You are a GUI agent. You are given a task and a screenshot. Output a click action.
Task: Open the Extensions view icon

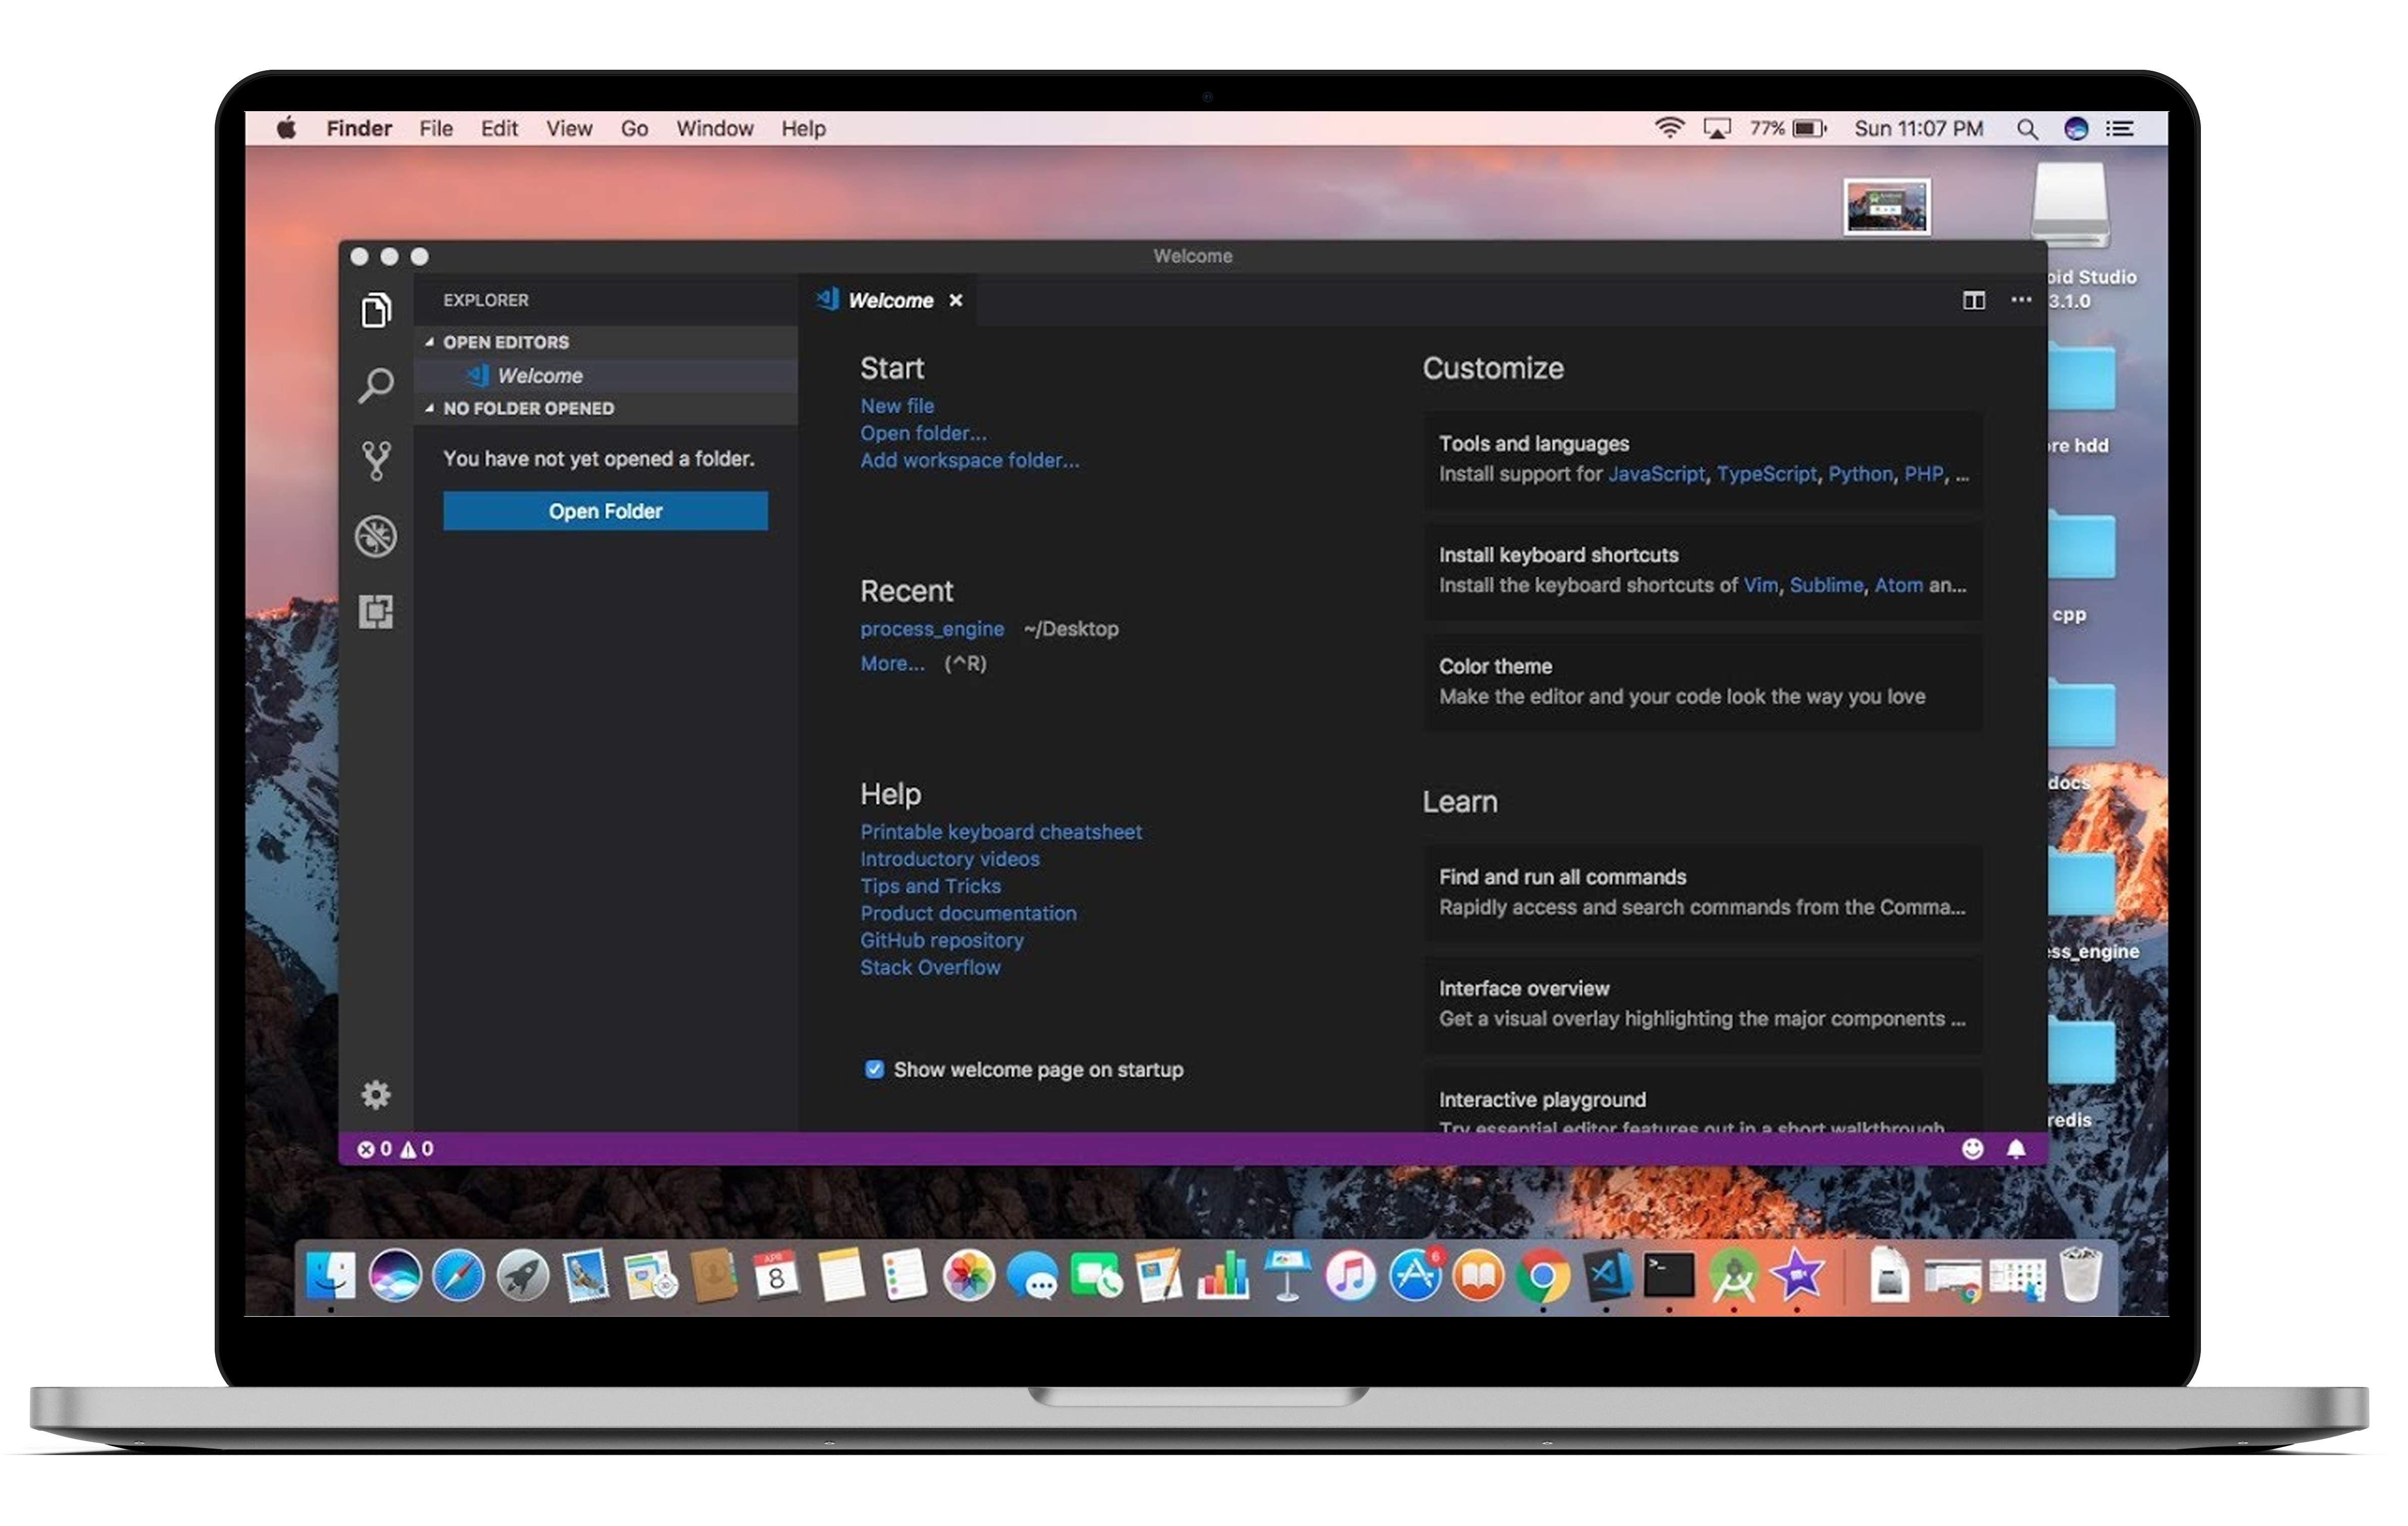[376, 612]
